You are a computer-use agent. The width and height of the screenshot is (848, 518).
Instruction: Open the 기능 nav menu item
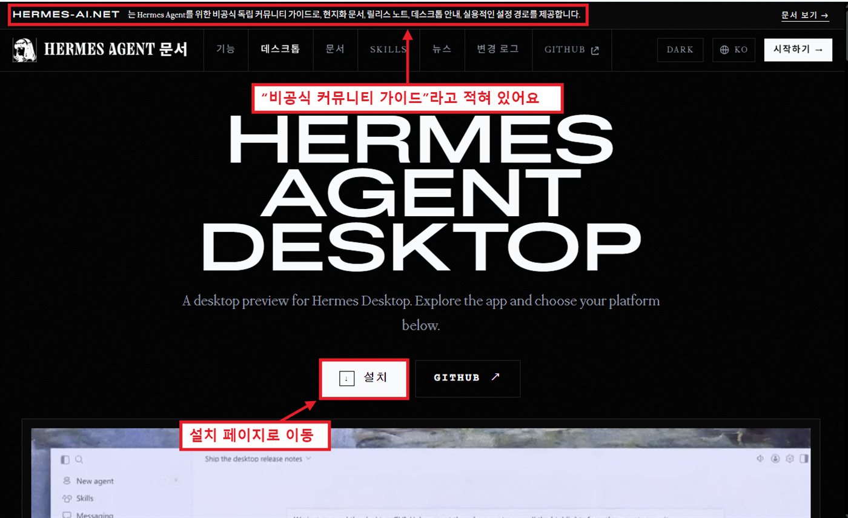click(x=225, y=50)
